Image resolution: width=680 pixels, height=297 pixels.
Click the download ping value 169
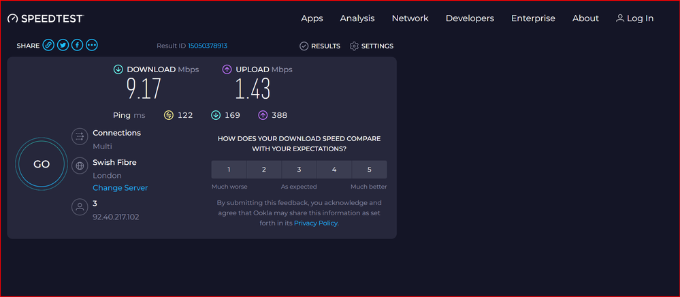point(232,115)
